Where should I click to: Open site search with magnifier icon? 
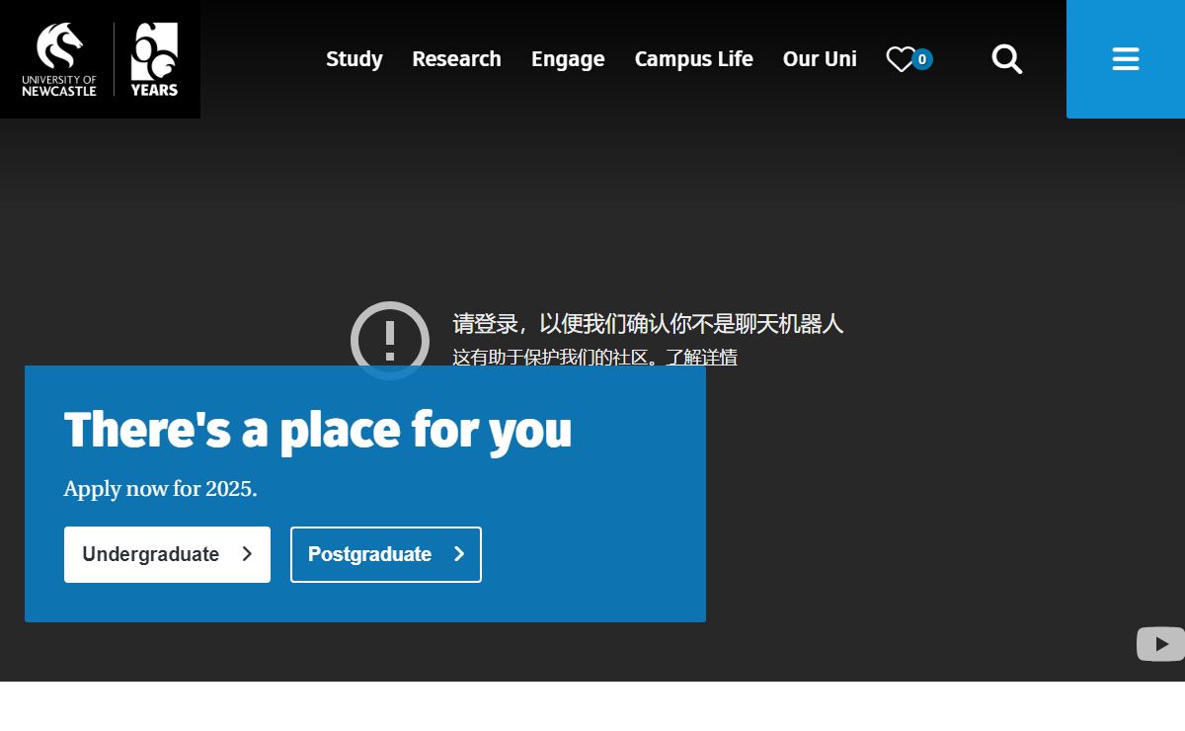coord(1006,59)
